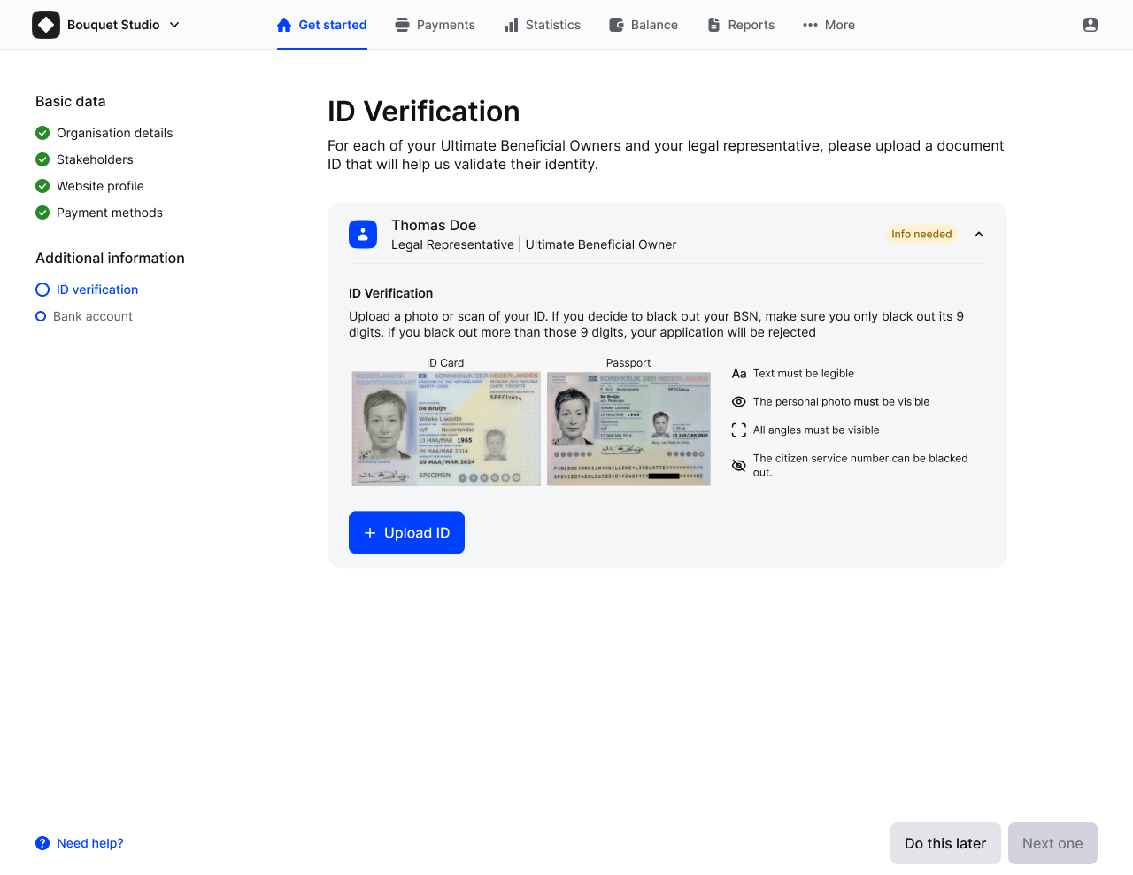1133x875 pixels.
Task: Click the Need help question mark icon
Action: (42, 843)
